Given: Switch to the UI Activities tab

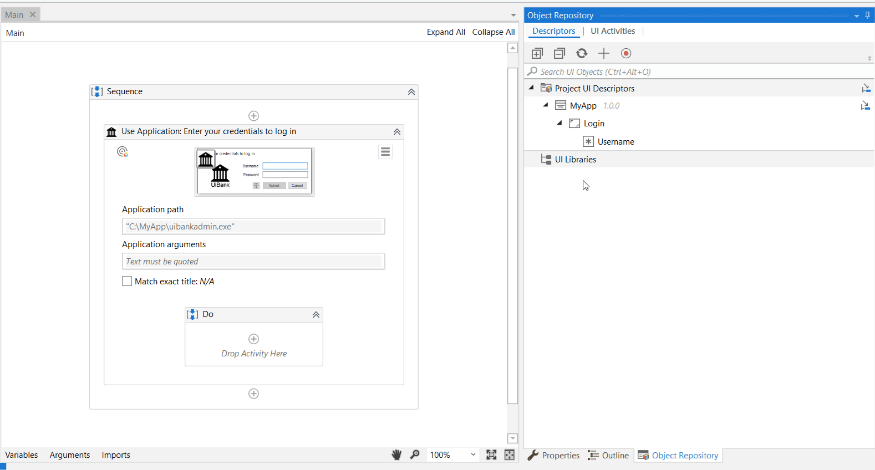Looking at the screenshot, I should point(613,31).
